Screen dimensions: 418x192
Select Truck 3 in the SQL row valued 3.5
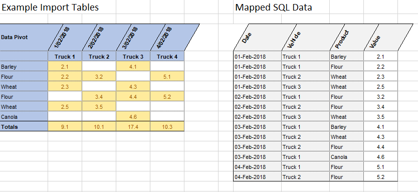[306, 117]
